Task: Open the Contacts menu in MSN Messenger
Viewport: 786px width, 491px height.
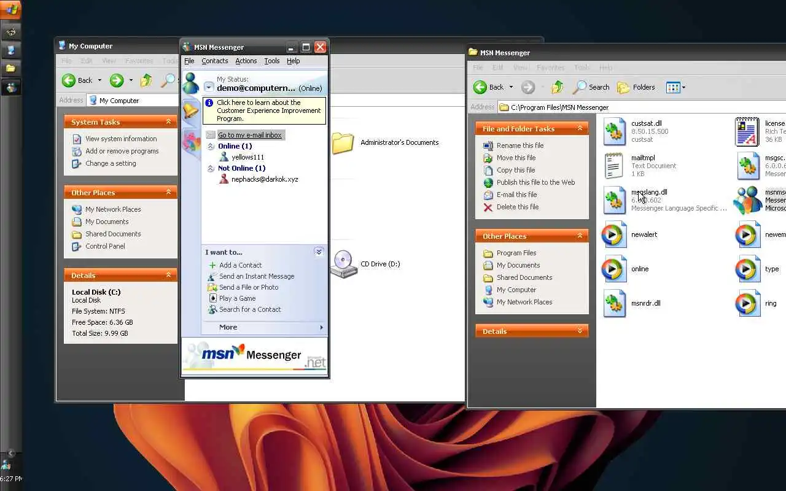Action: point(215,61)
